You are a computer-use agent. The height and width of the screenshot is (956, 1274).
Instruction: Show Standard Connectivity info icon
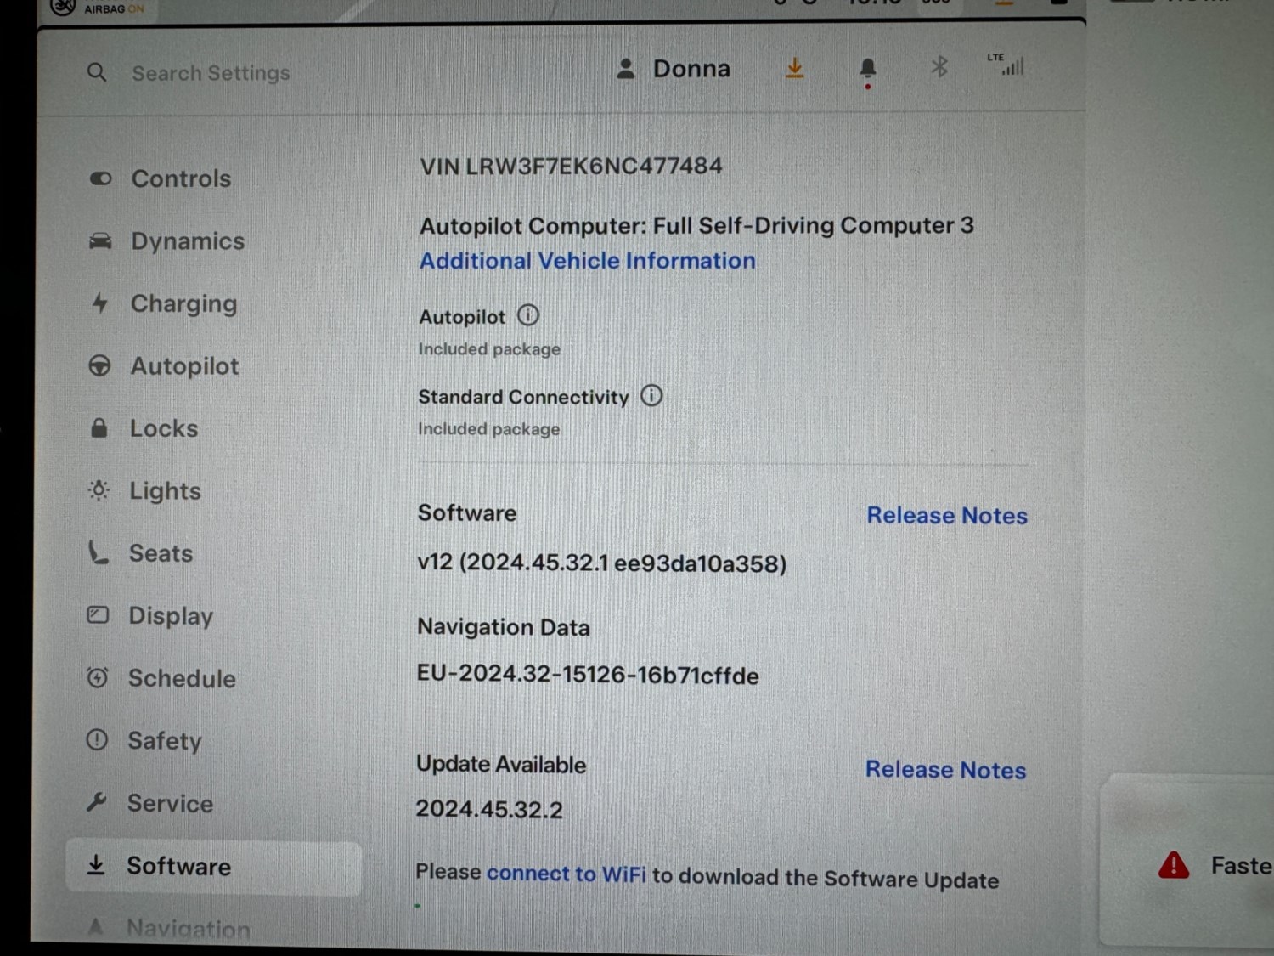651,395
